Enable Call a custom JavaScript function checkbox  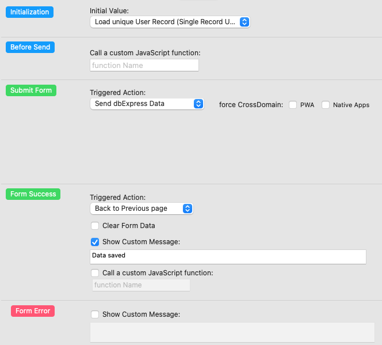click(95, 273)
